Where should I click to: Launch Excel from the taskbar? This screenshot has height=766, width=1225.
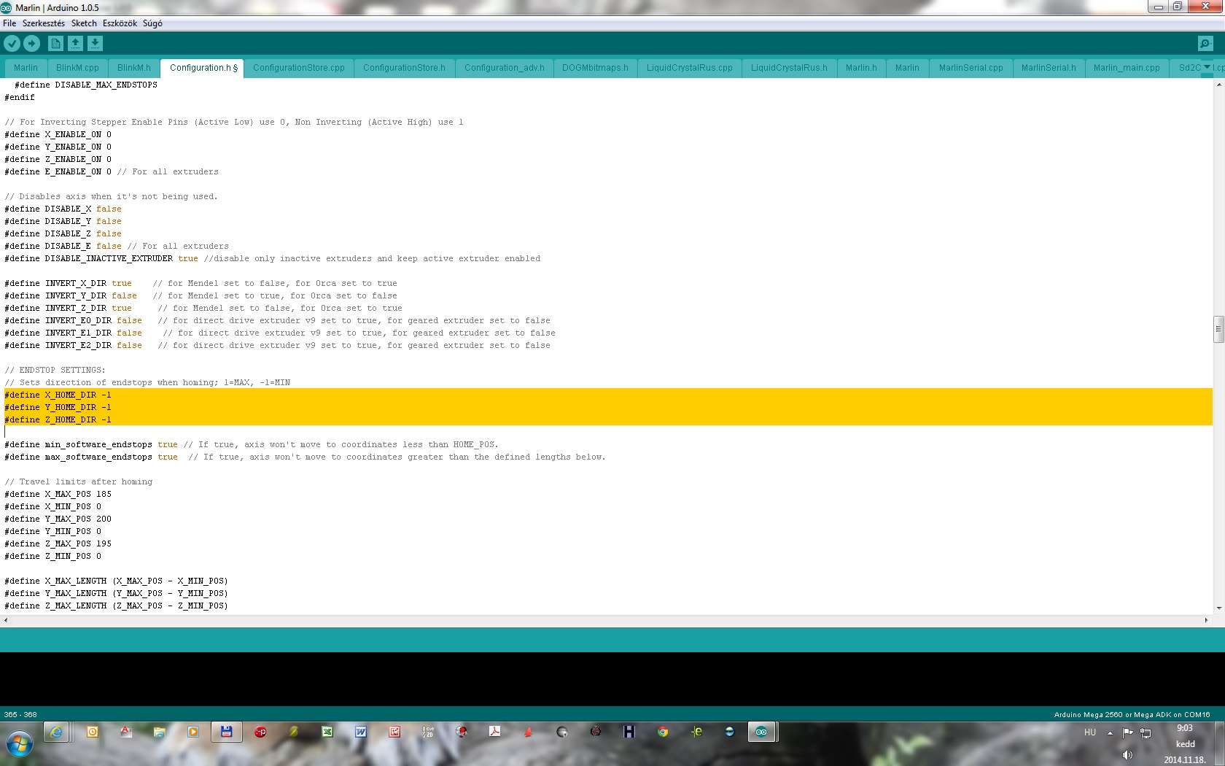coord(327,732)
